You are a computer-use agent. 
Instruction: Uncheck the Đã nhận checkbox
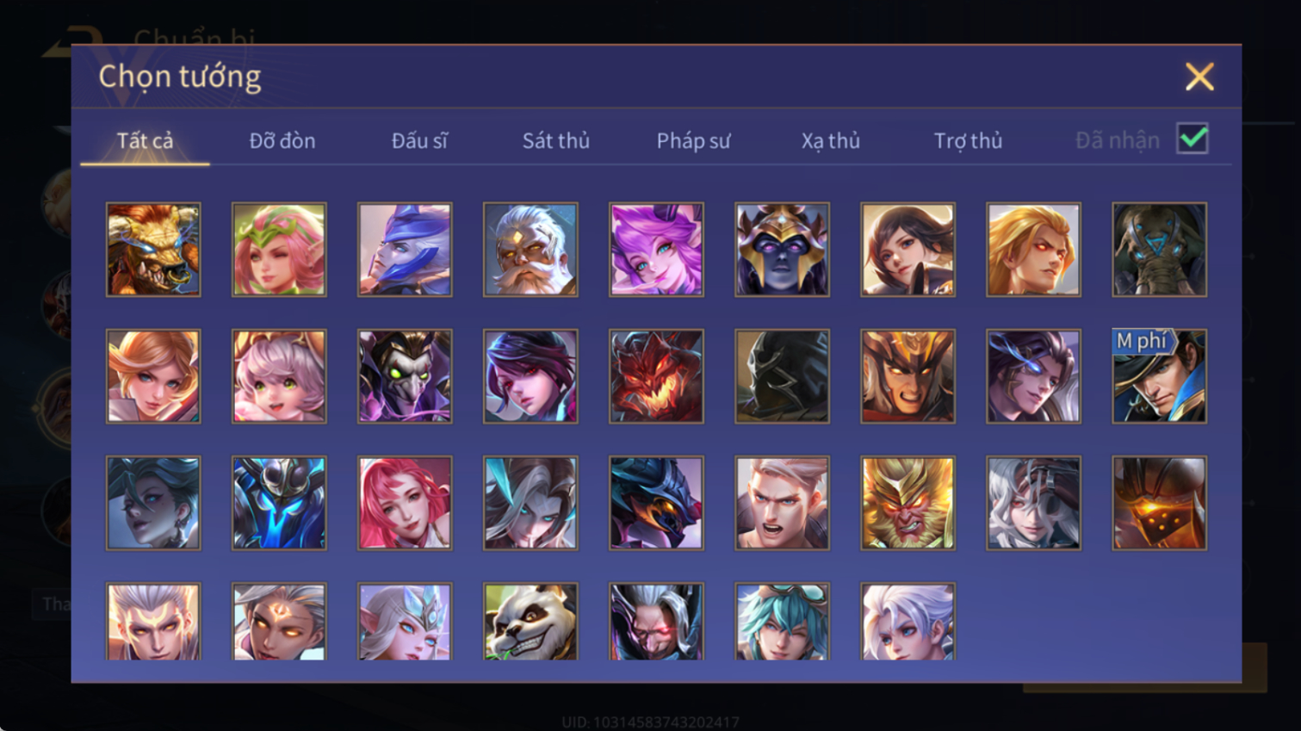1193,139
